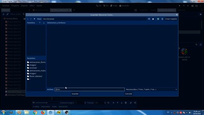The height and width of the screenshot is (115, 204).
Task: Open the Audio bottom panel
Action: pyautogui.click(x=54, y=106)
